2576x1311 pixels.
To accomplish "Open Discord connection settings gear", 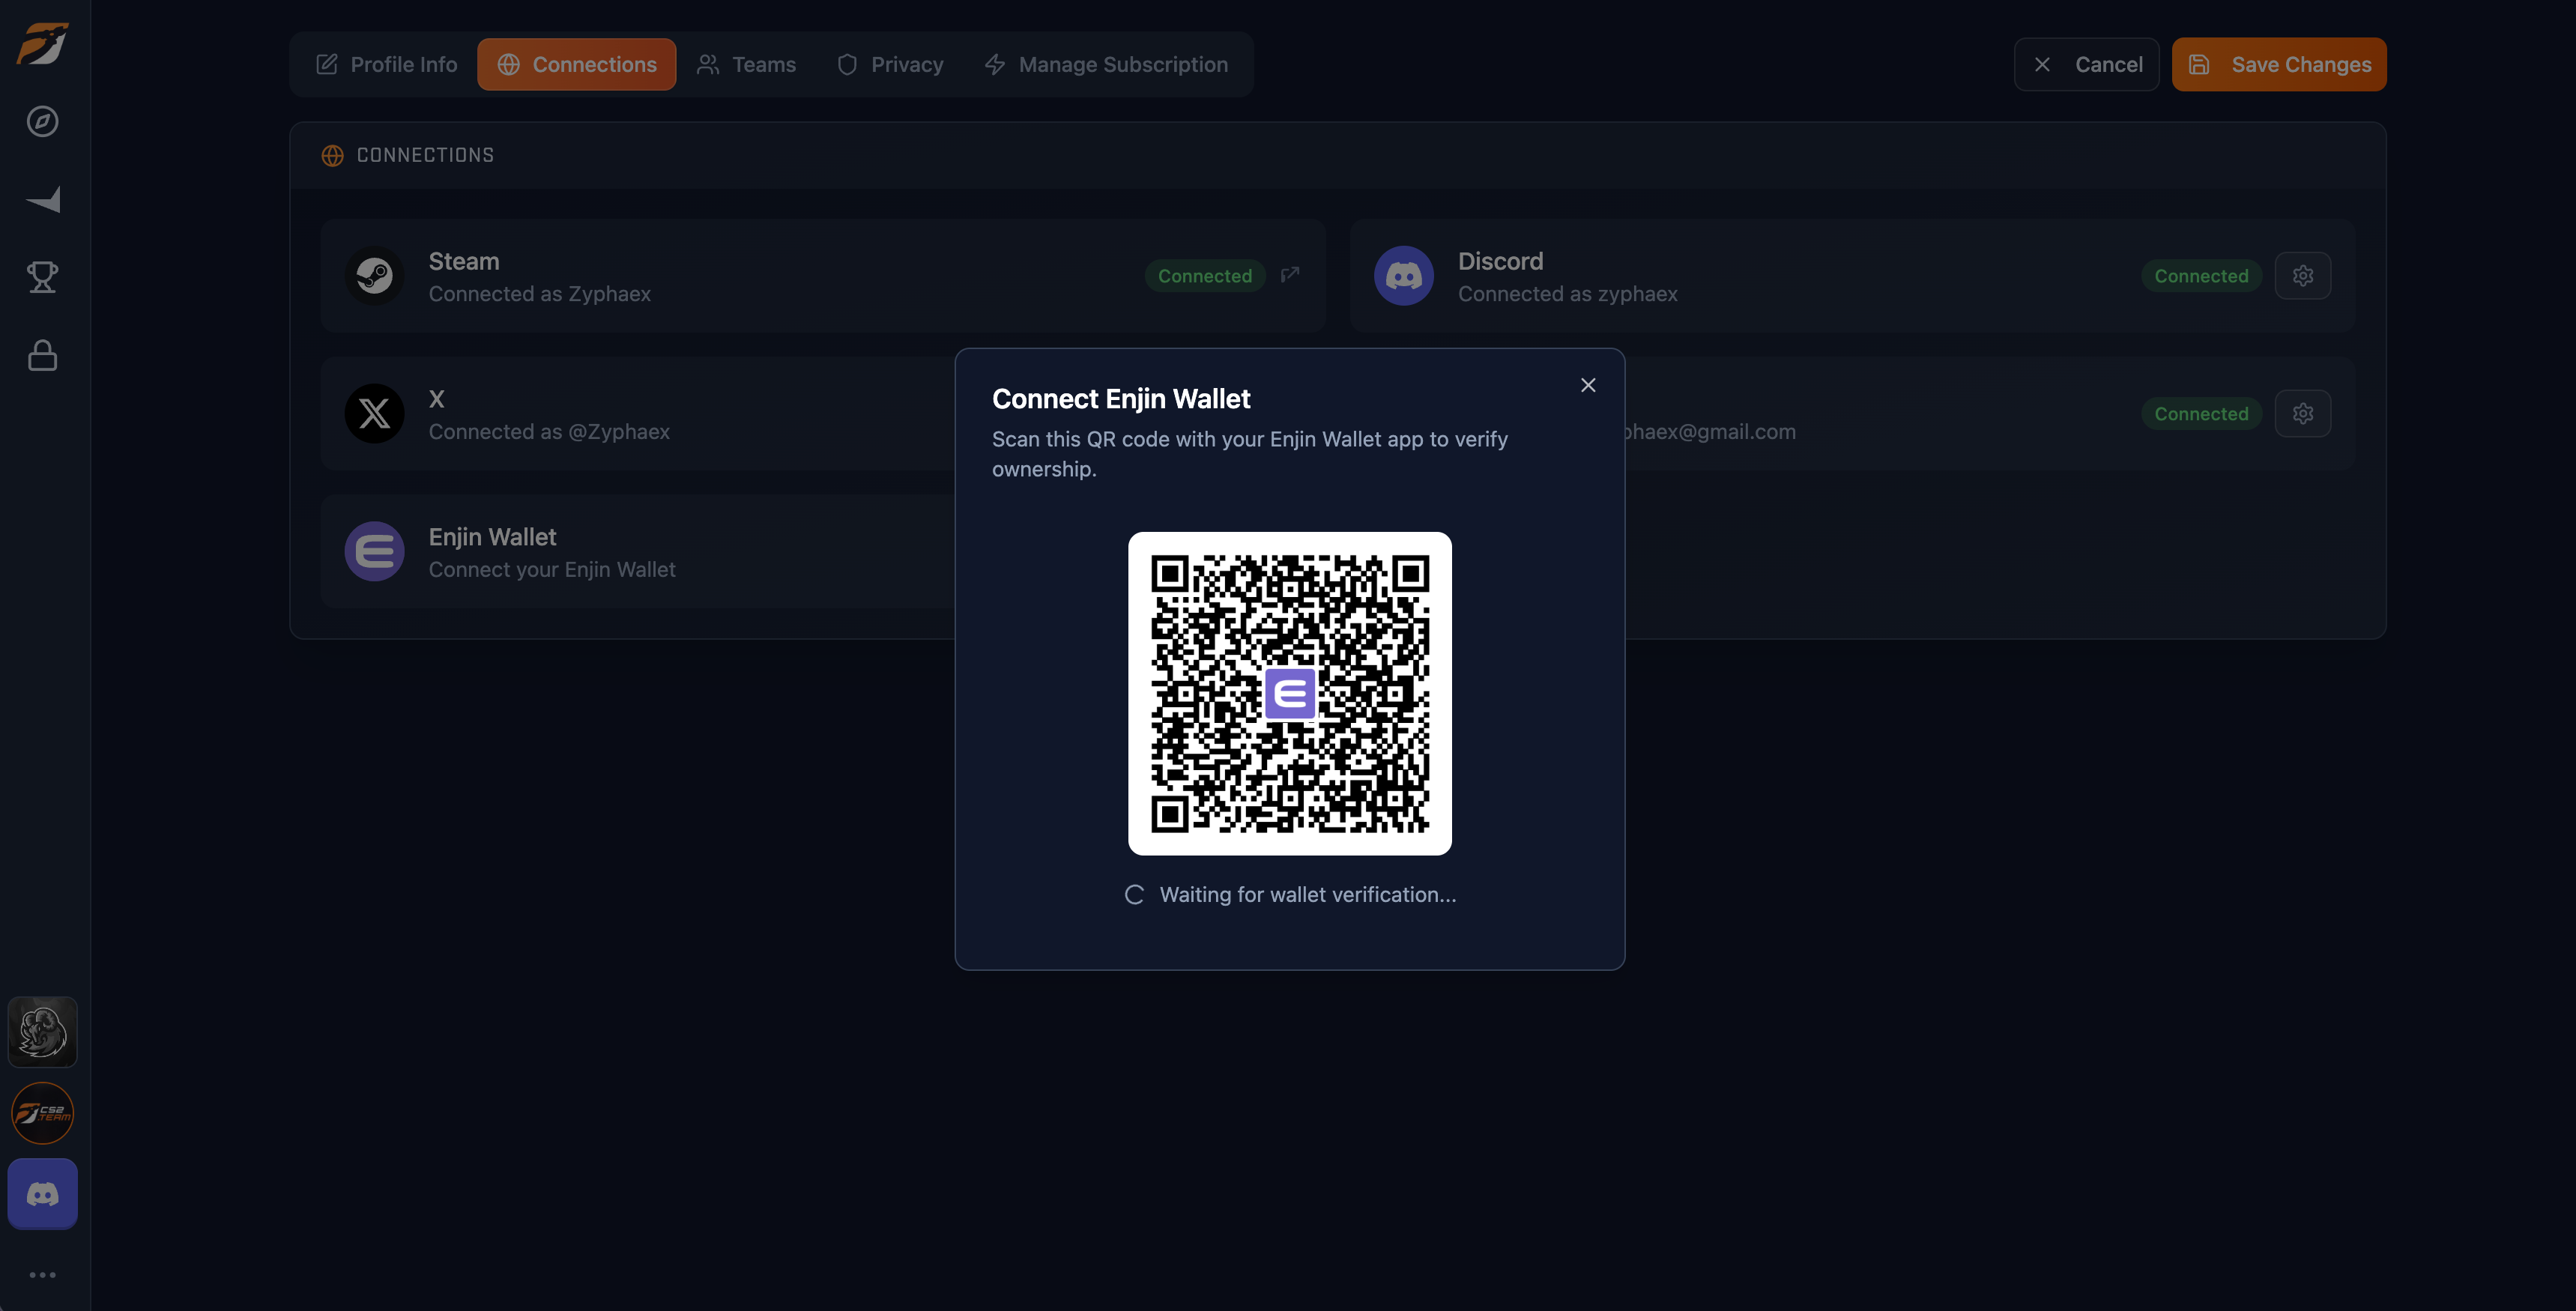I will click(x=2303, y=276).
